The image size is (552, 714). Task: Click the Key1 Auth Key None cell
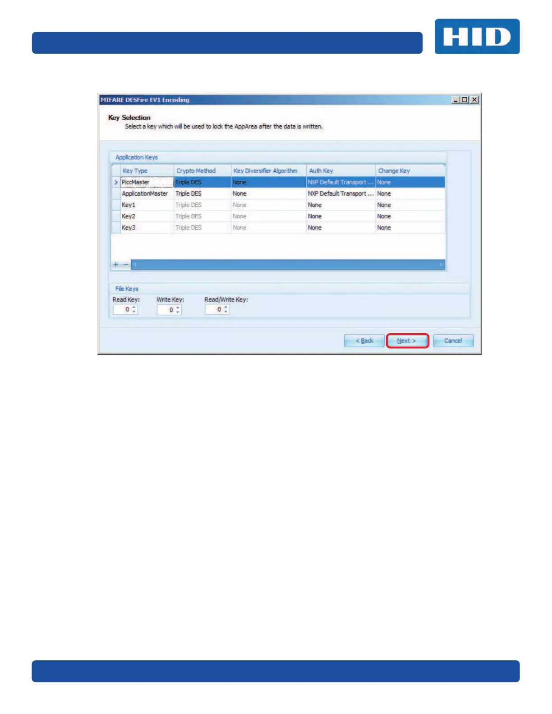tap(341, 205)
